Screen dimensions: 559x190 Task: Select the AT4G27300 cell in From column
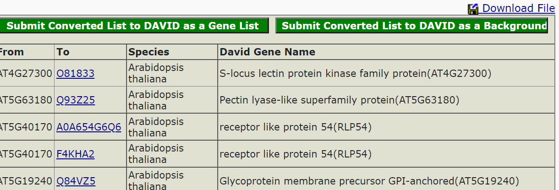point(25,73)
